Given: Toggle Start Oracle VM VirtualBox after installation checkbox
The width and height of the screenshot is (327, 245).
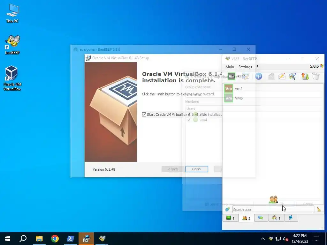Looking at the screenshot, I should (144, 115).
